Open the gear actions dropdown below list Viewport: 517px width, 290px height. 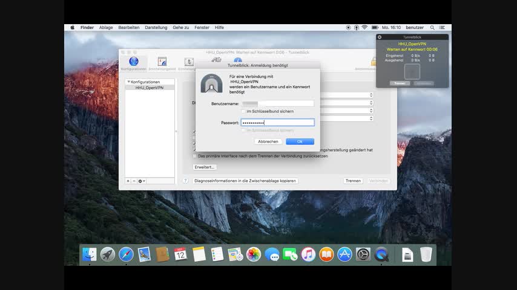coord(142,181)
